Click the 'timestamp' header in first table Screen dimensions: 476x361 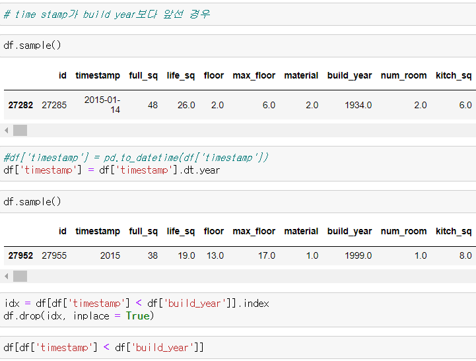coord(98,75)
